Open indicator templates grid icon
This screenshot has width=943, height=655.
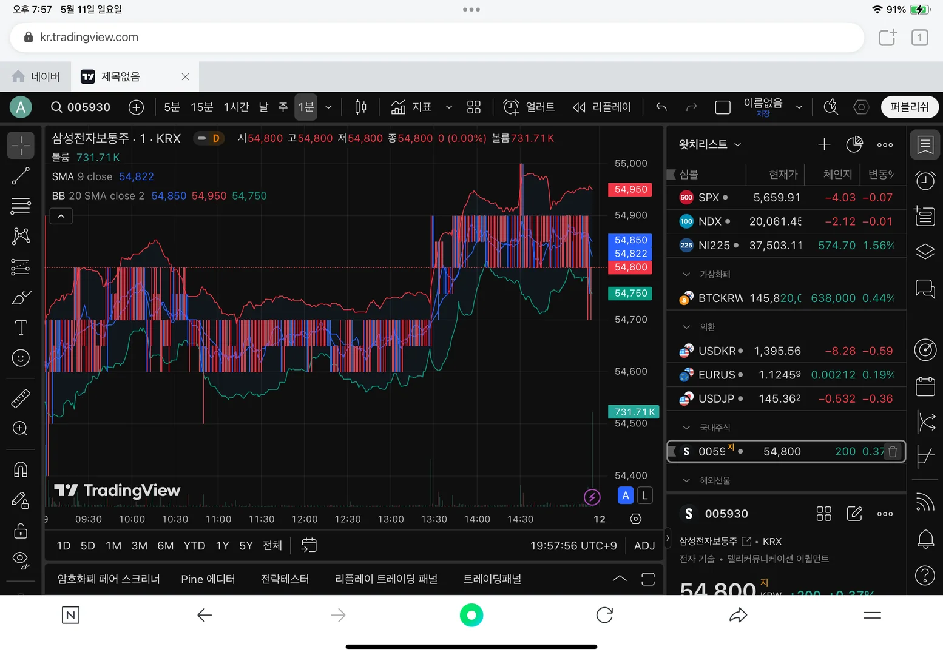[x=474, y=107]
